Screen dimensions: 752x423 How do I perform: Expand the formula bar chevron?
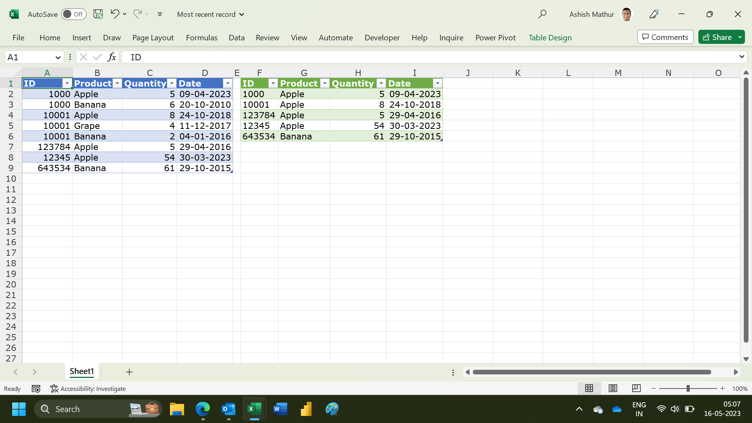[x=741, y=57]
